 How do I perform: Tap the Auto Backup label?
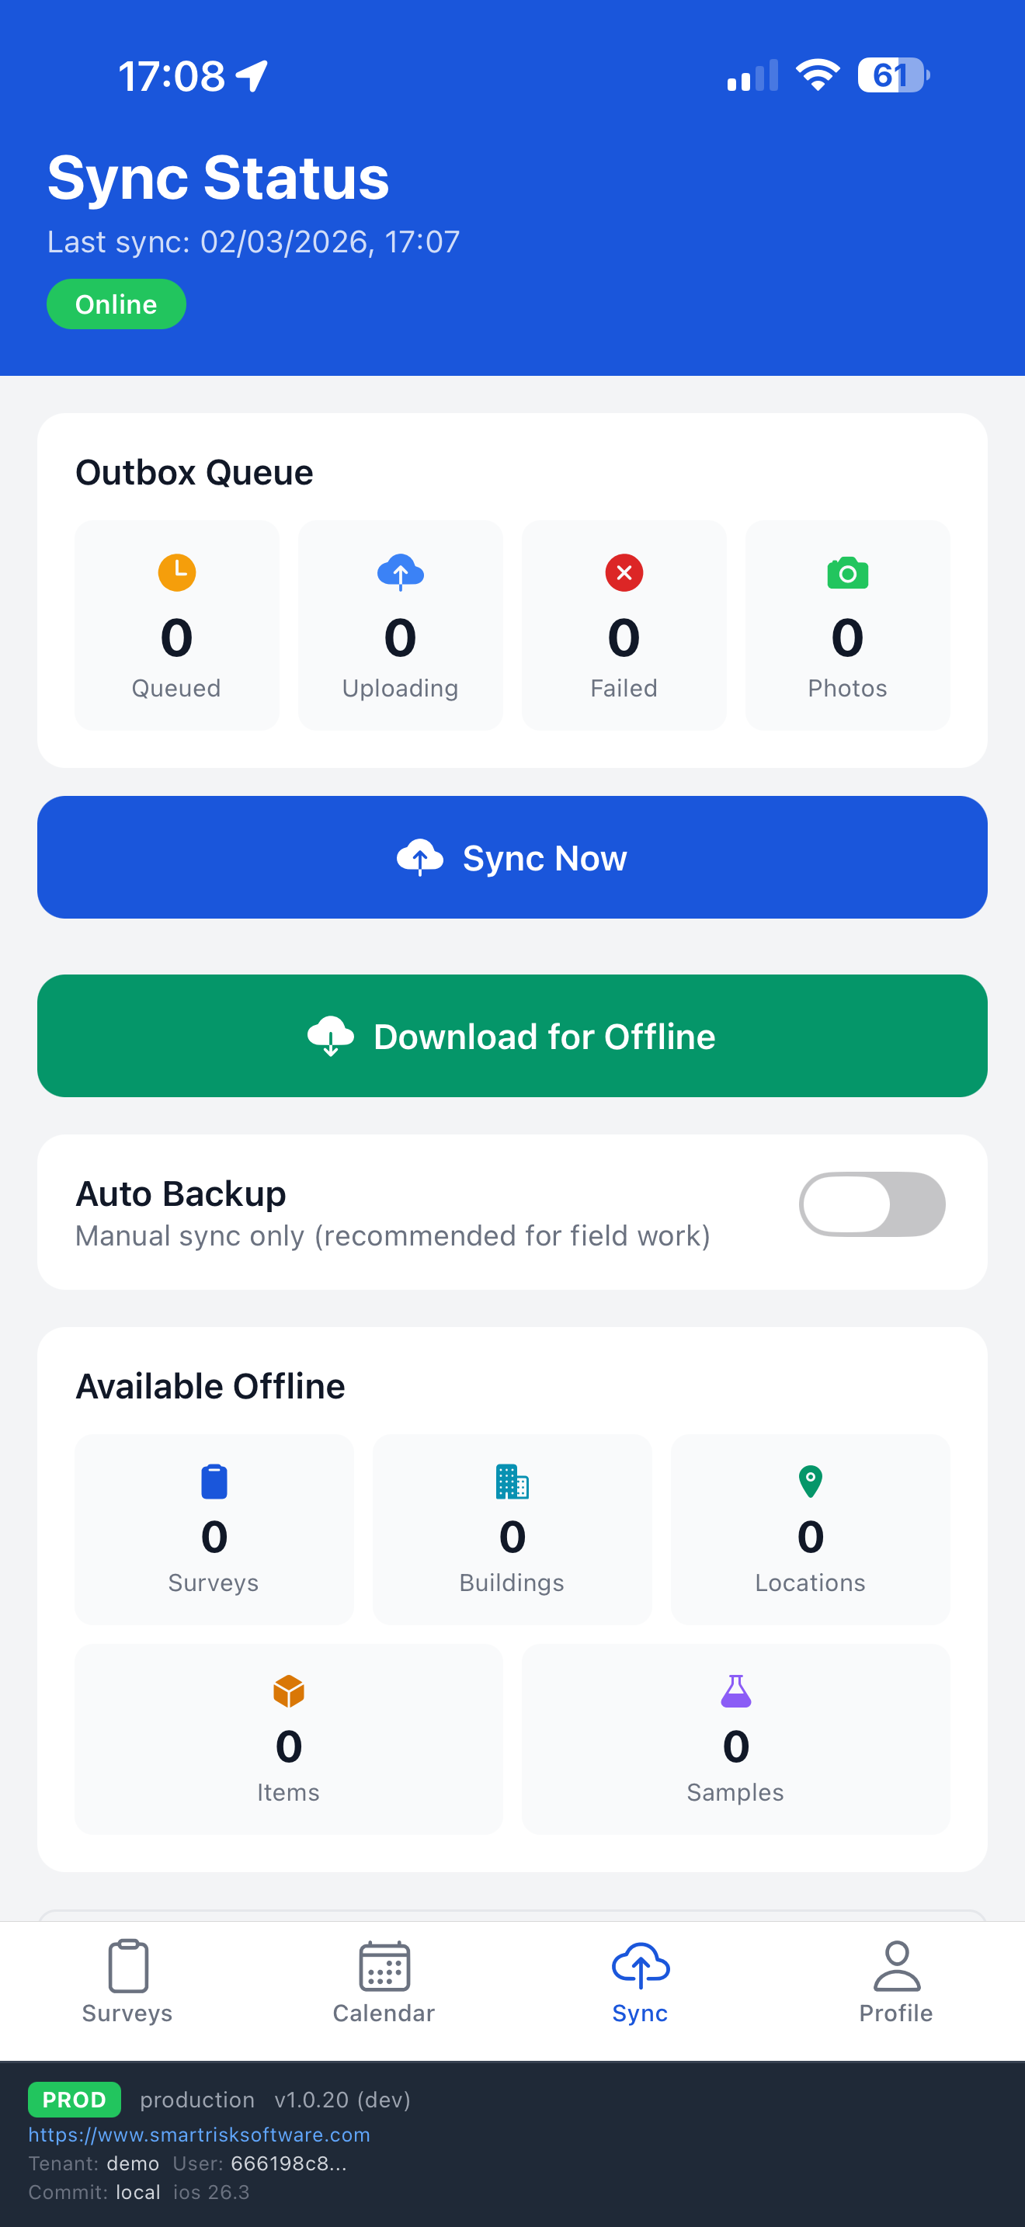click(x=181, y=1194)
